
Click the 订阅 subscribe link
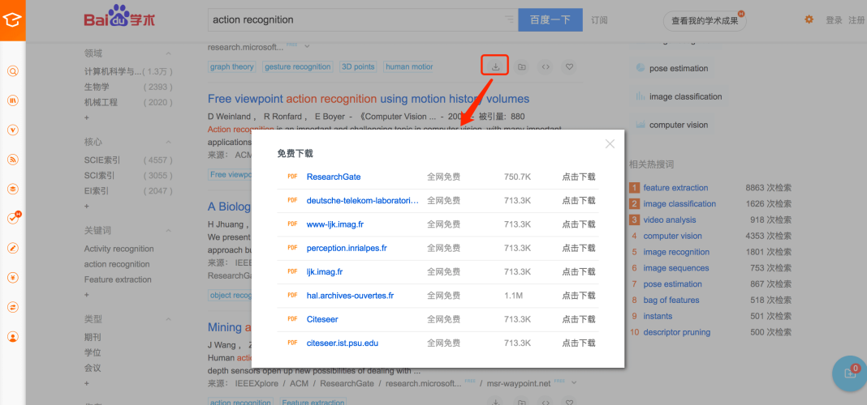(599, 20)
